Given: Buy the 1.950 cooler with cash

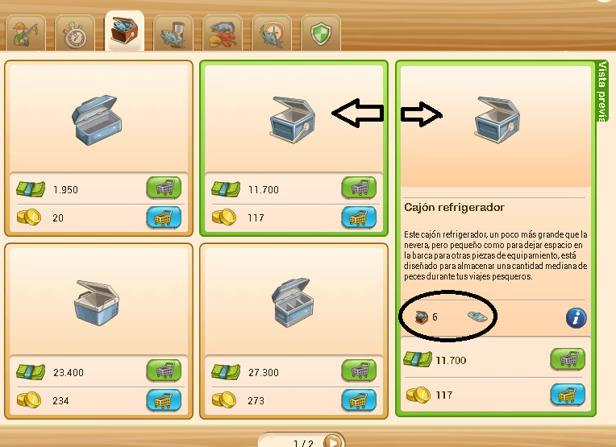Looking at the screenshot, I should click(x=164, y=188).
